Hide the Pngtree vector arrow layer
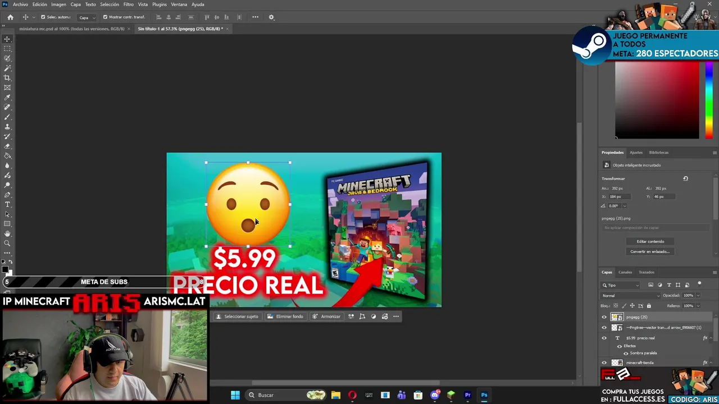 tap(604, 328)
